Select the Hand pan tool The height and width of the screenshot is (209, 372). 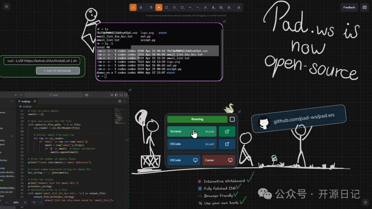coord(151,7)
